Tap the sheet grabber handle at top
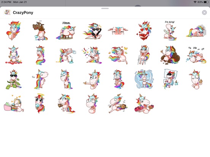Image resolution: width=210 pixels, height=157 pixels. [x=105, y=8]
